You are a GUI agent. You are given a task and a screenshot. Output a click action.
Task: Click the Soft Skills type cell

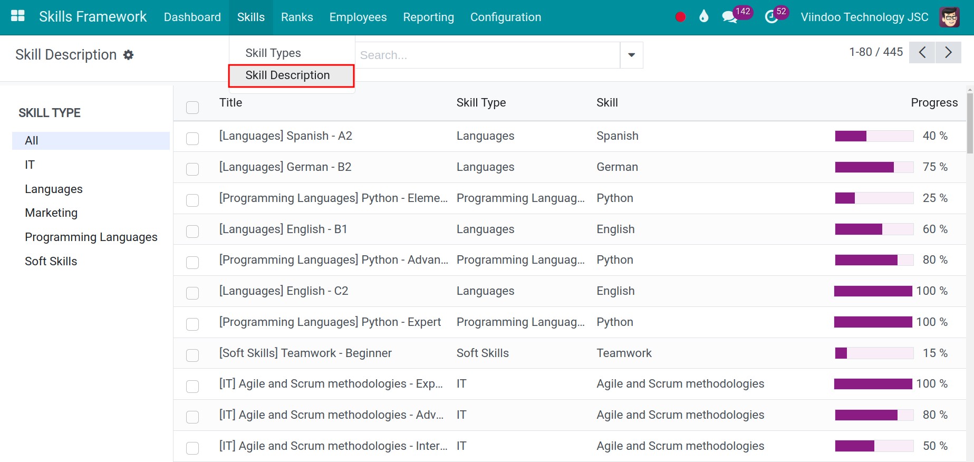(x=483, y=353)
